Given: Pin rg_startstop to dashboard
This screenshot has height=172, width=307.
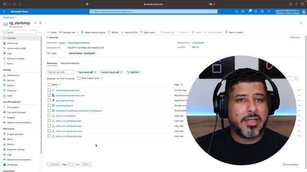Looking at the screenshot, I should 35,23.
